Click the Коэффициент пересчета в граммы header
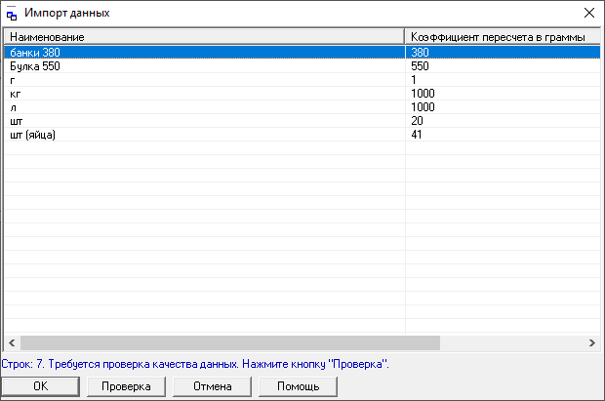 [x=500, y=36]
